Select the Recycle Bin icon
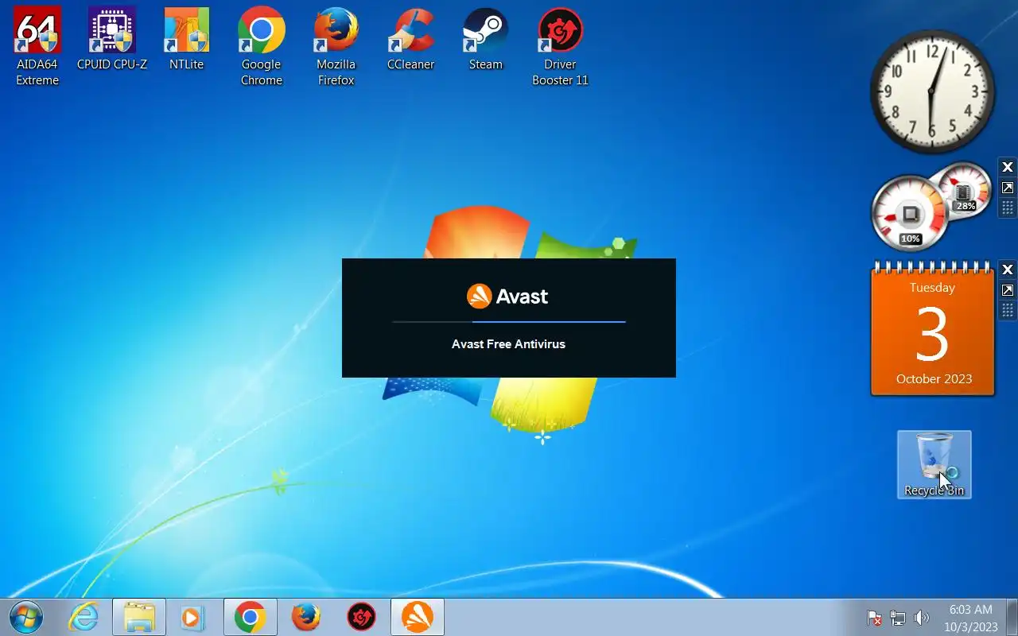The width and height of the screenshot is (1018, 636). pos(934,465)
